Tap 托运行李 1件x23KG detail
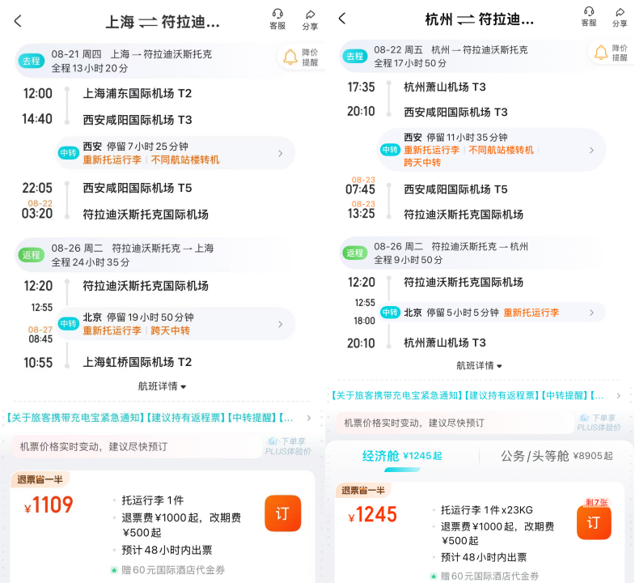Screen dimensions: 635x583 click(x=487, y=510)
